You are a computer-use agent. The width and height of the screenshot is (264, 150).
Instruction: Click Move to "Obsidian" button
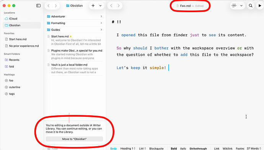(74, 139)
